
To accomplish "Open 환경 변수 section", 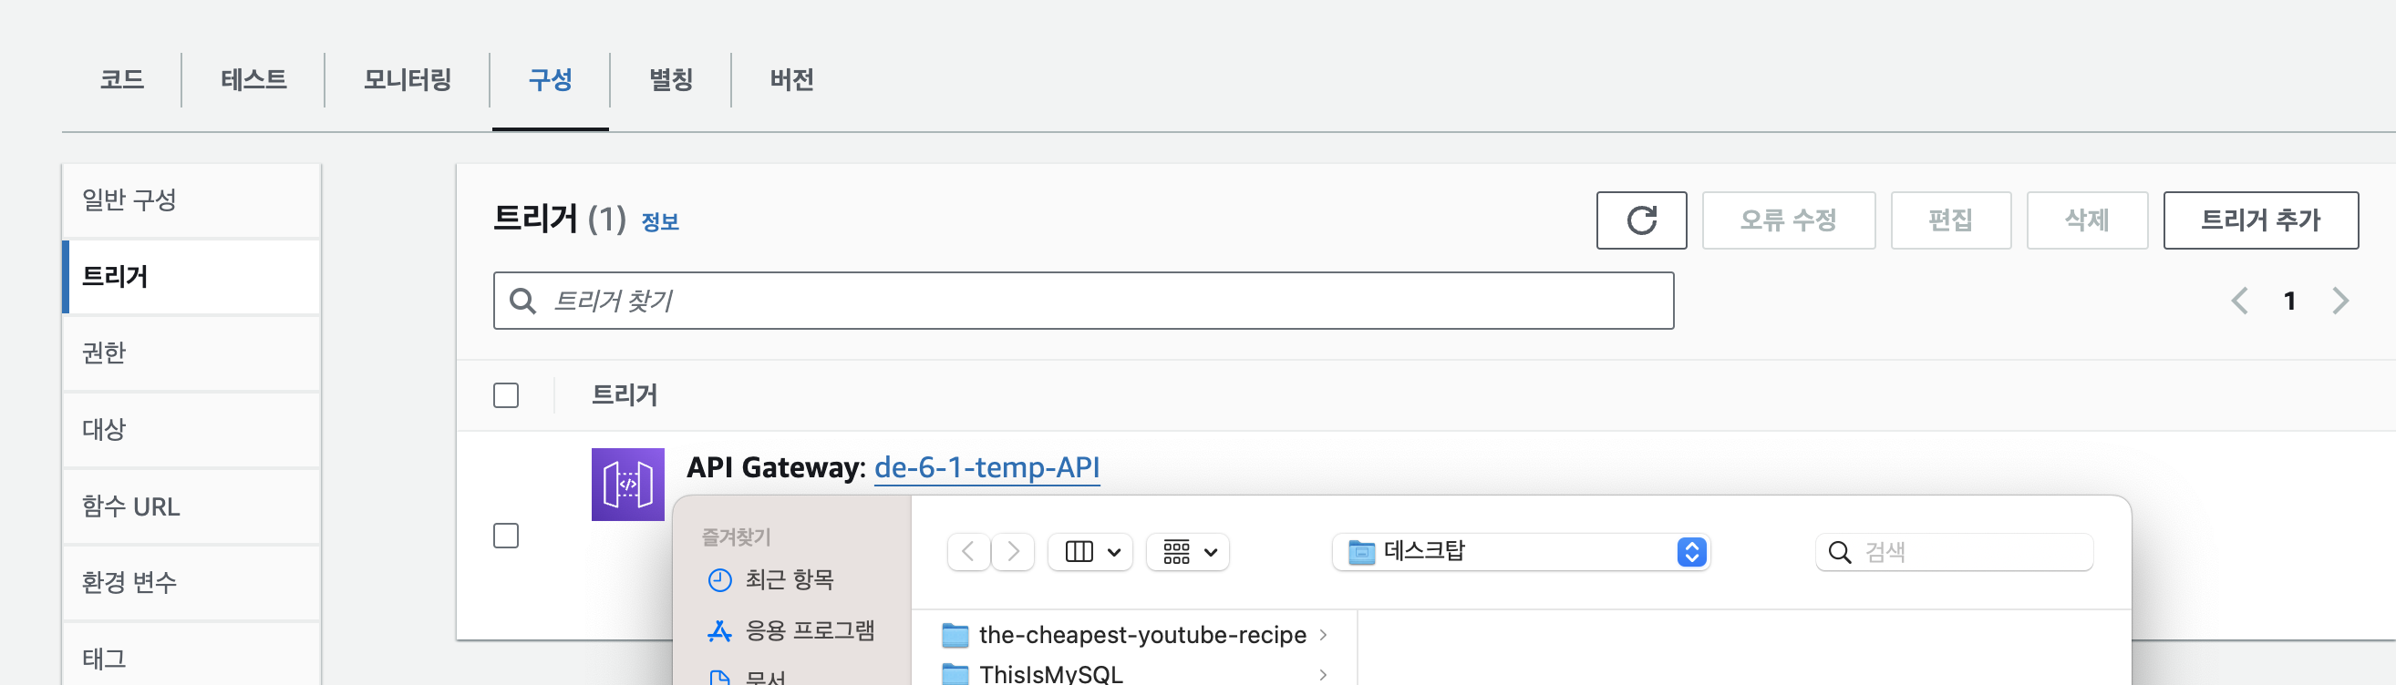I will pyautogui.click(x=191, y=583).
